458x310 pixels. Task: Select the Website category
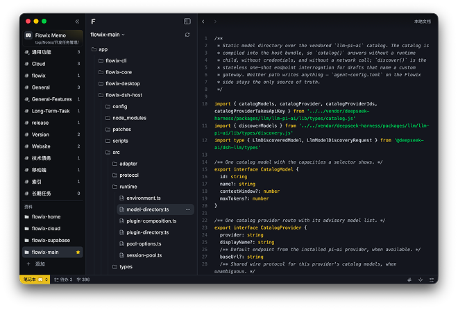(53, 146)
